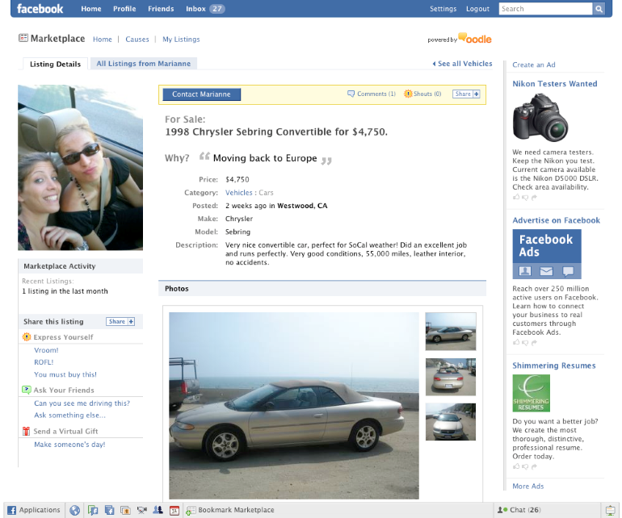The image size is (622, 518).
Task: Open the Applications menu in bottom bar
Action: 34,510
